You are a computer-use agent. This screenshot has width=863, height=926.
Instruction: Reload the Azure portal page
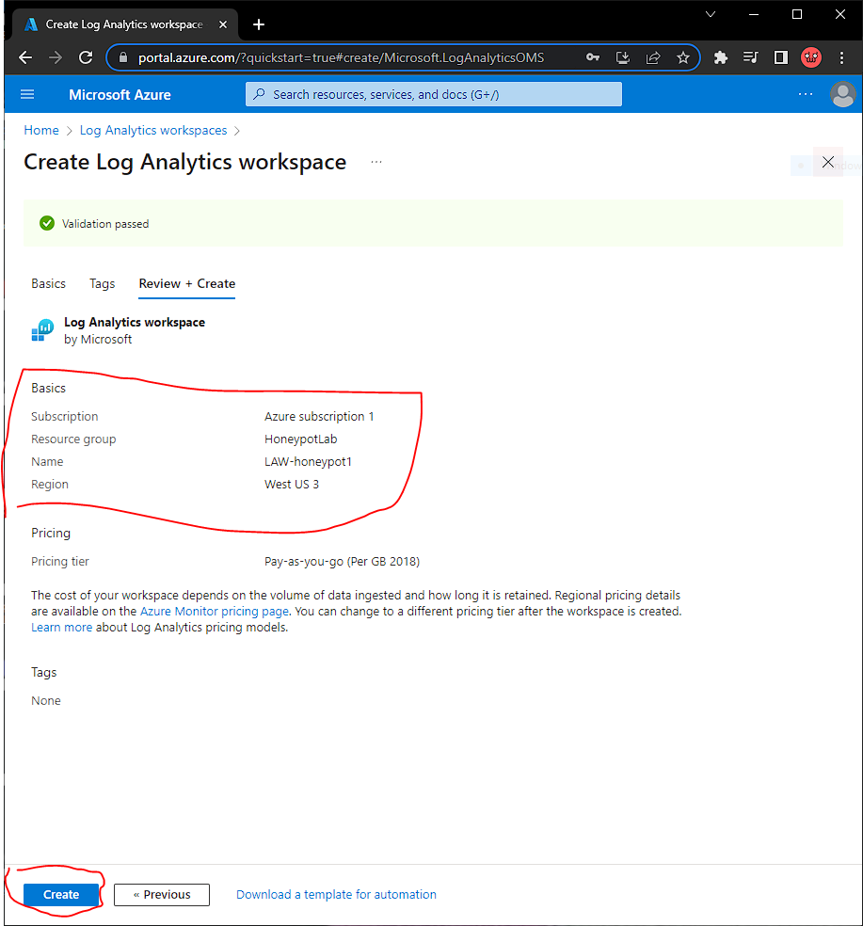click(x=86, y=57)
